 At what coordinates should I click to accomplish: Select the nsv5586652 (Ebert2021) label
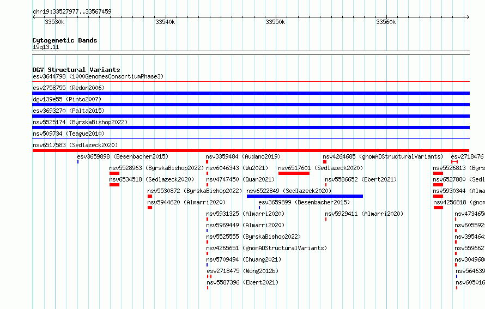click(x=361, y=179)
